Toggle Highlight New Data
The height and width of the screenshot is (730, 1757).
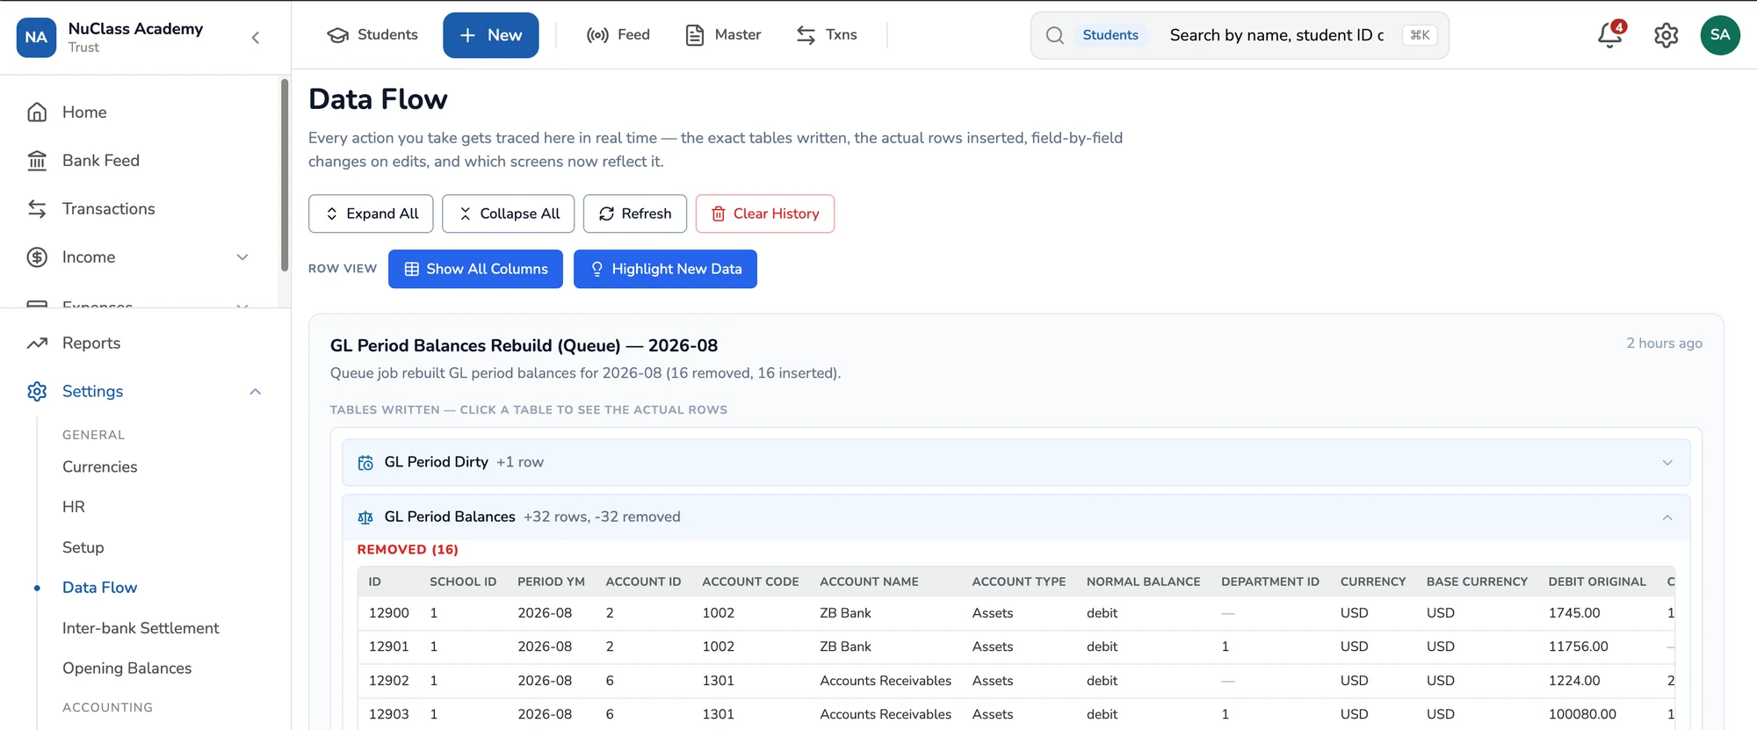(665, 269)
